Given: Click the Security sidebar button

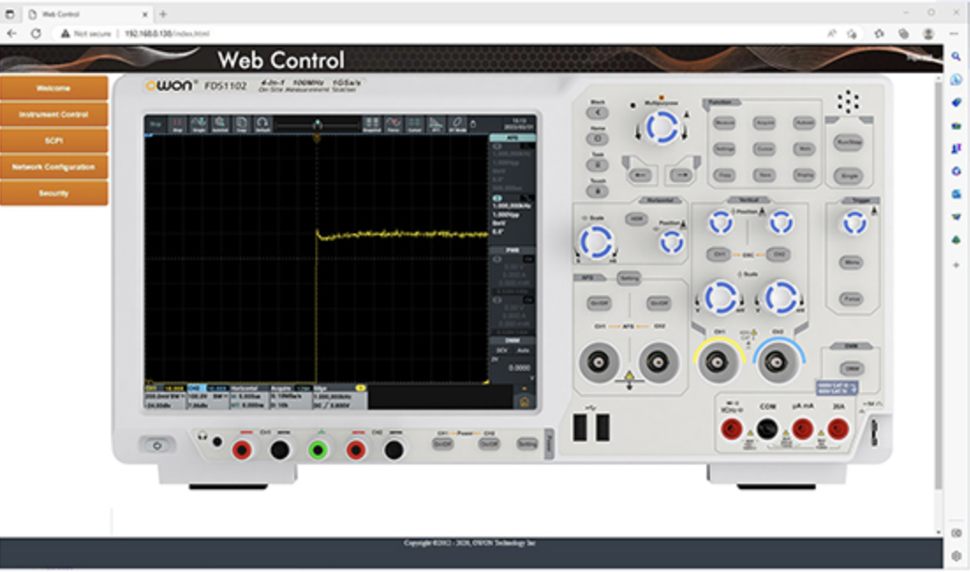Looking at the screenshot, I should [x=54, y=193].
